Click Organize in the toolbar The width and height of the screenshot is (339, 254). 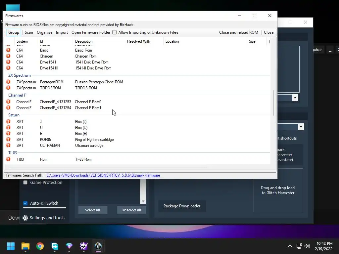(45, 32)
